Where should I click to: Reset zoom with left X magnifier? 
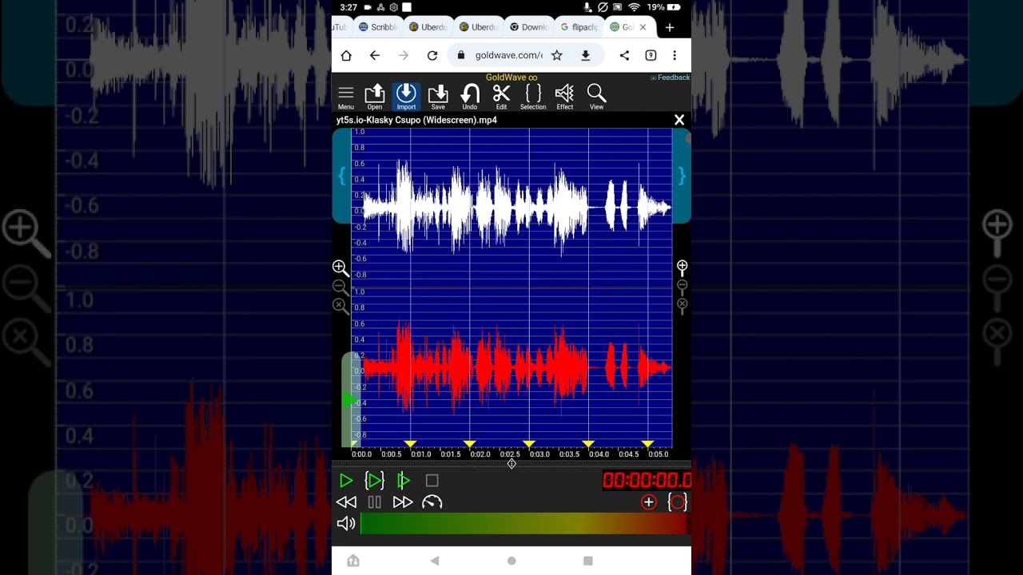pyautogui.click(x=340, y=306)
